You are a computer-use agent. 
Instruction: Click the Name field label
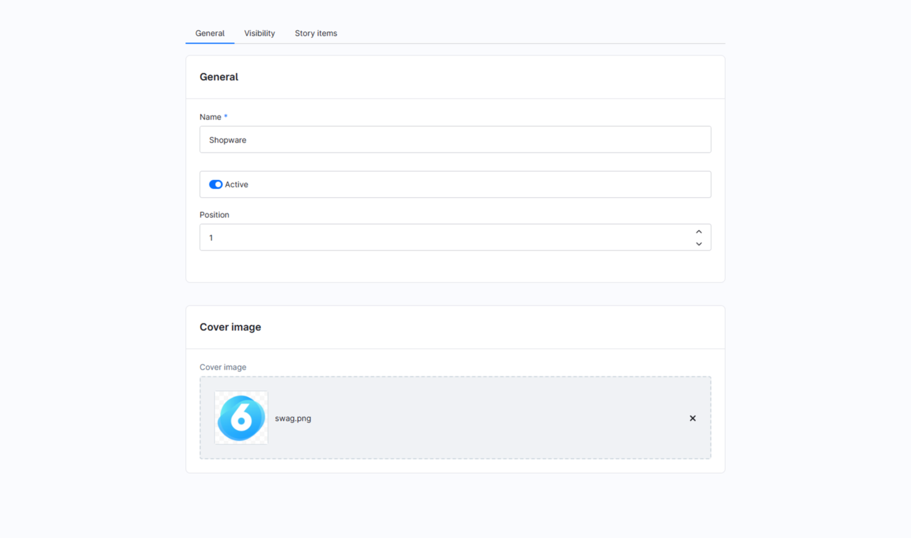[x=210, y=117]
